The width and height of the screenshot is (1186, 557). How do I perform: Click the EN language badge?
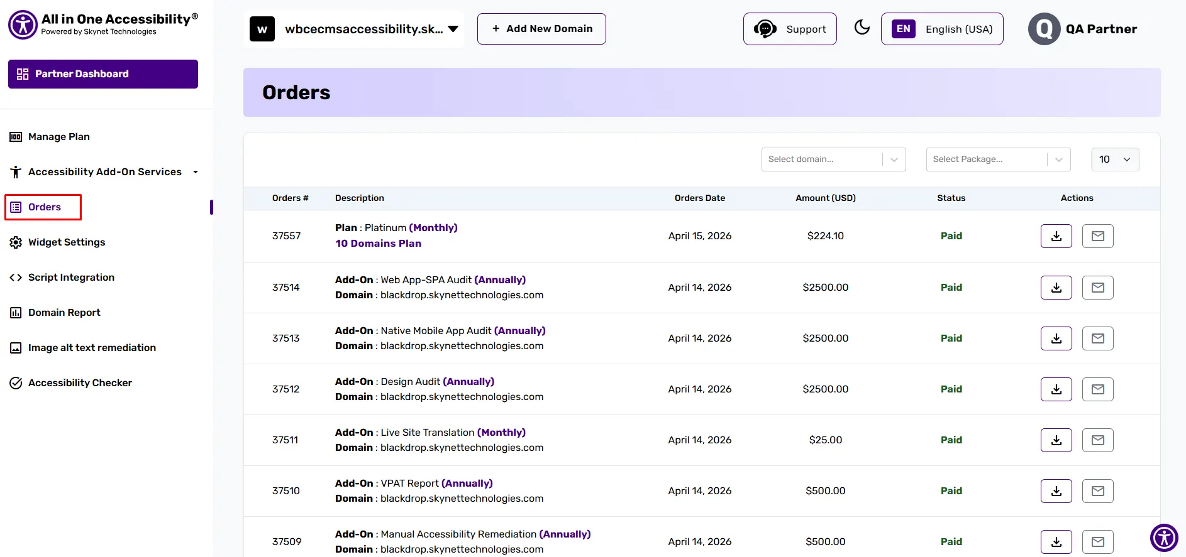pos(904,29)
